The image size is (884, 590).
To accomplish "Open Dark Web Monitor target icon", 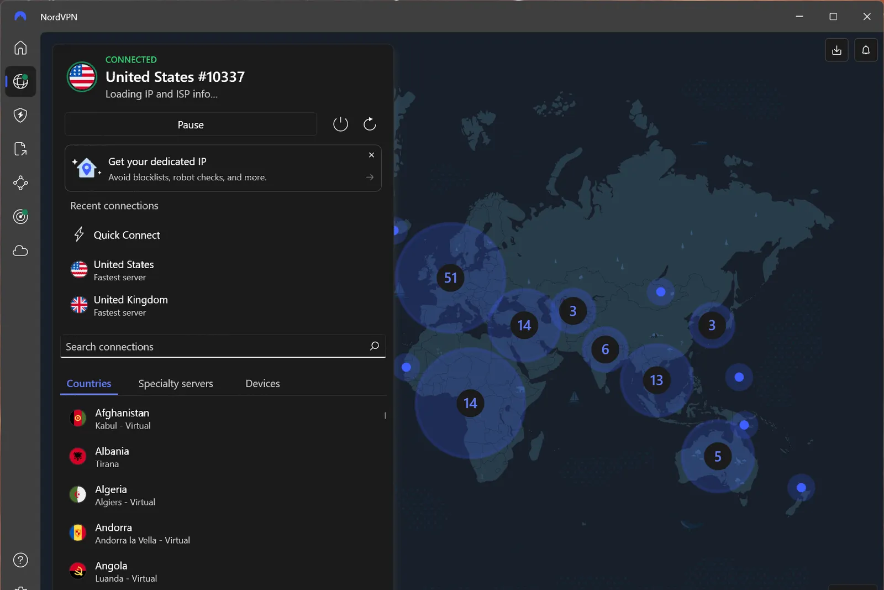I will coord(20,217).
